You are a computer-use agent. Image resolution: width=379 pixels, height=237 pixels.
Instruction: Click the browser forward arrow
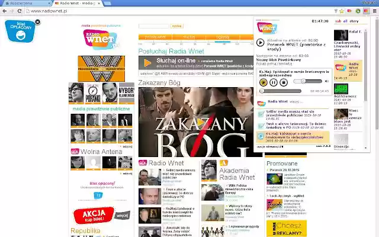click(12, 11)
